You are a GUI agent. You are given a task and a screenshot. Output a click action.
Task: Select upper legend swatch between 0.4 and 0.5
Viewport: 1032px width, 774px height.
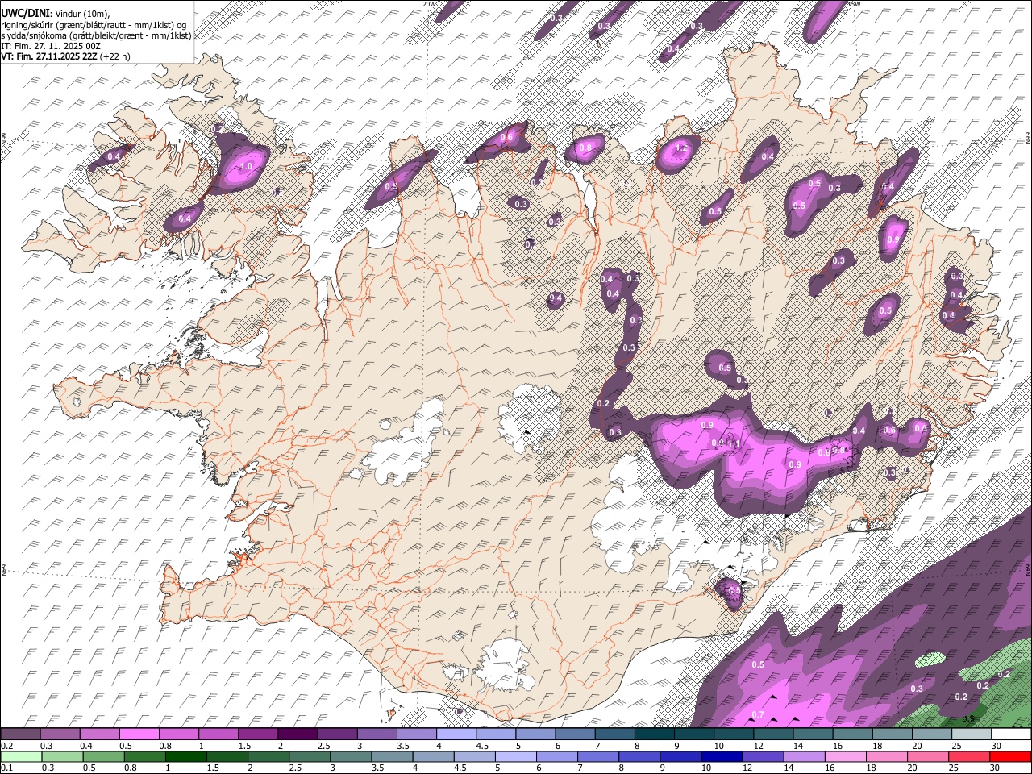(99, 734)
